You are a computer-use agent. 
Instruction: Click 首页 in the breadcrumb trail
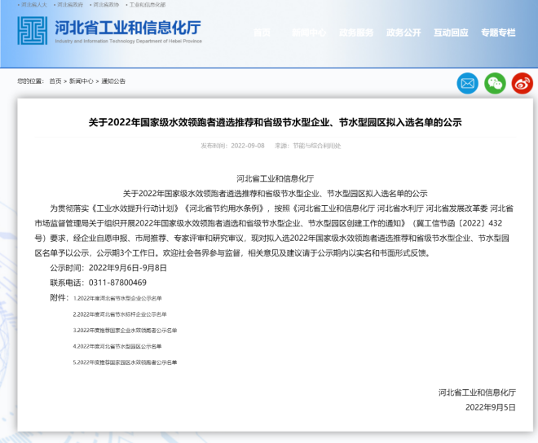coord(55,81)
